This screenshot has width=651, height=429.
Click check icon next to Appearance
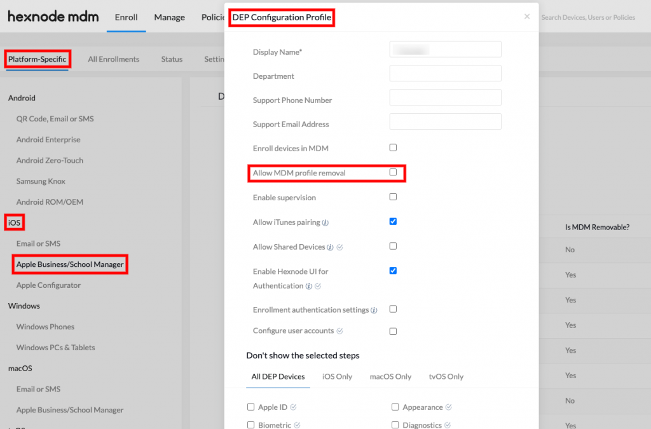click(x=448, y=407)
